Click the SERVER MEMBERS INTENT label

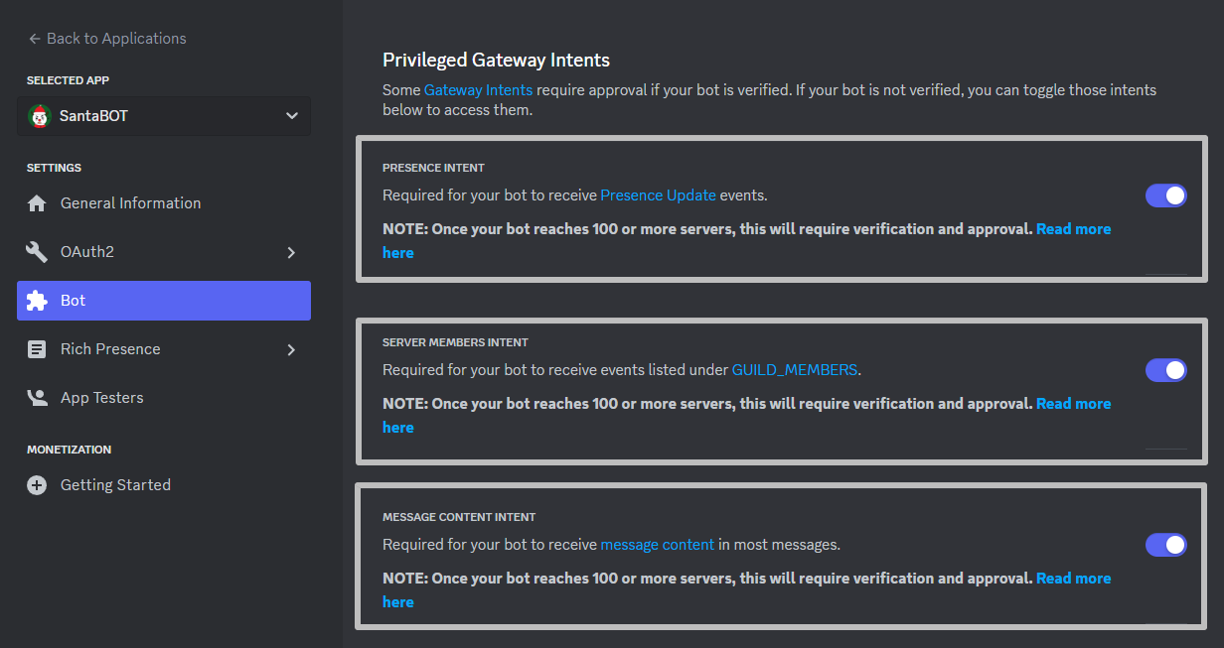coord(455,342)
